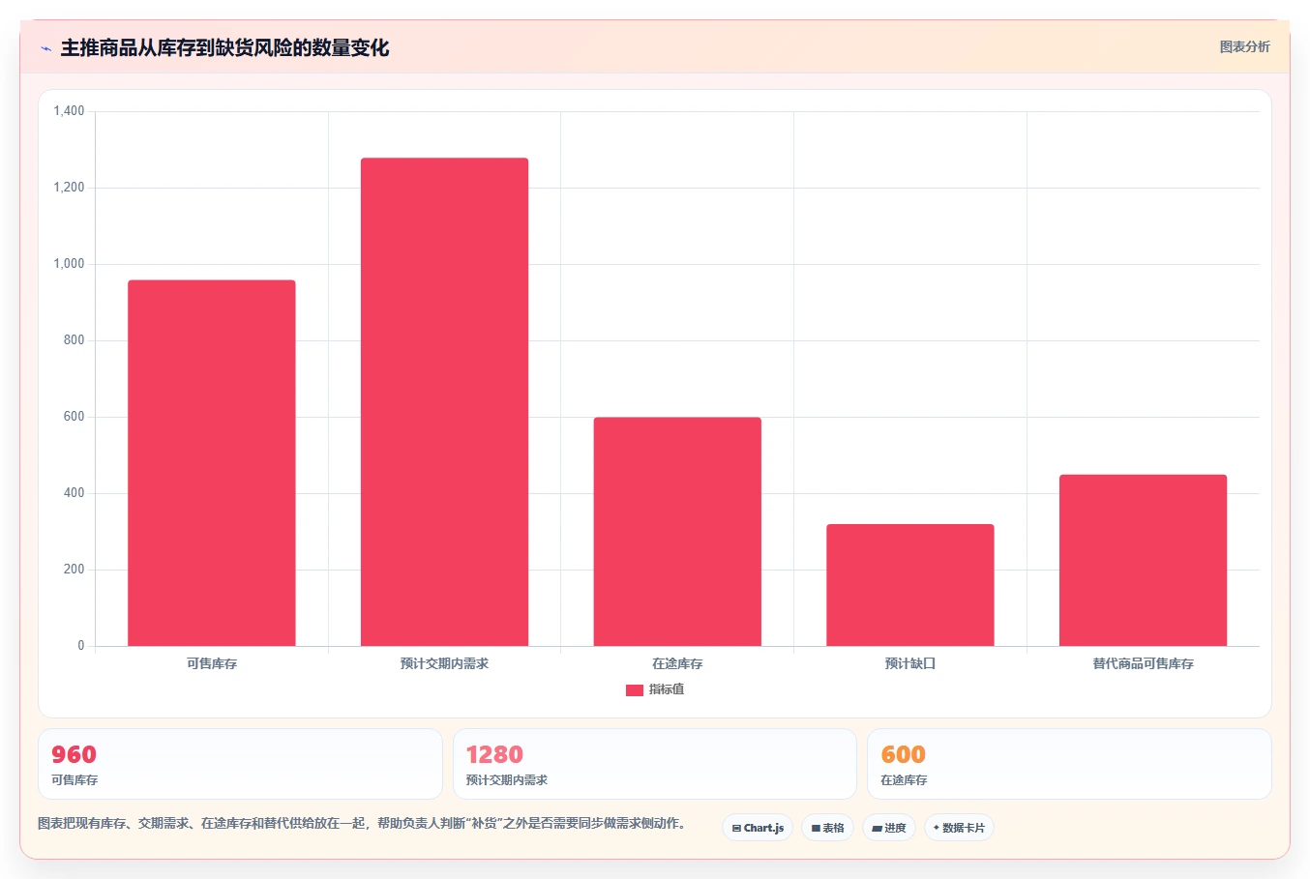Select the 预计缺口 bar in the chart

[910, 585]
